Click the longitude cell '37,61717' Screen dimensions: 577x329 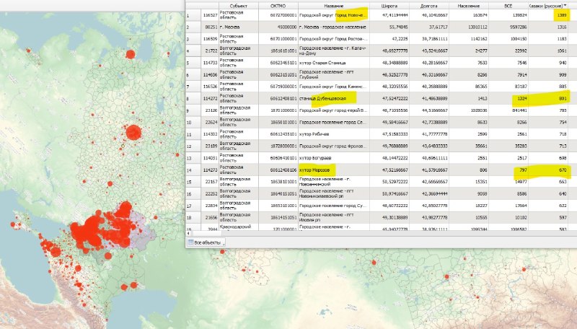[x=429, y=27]
